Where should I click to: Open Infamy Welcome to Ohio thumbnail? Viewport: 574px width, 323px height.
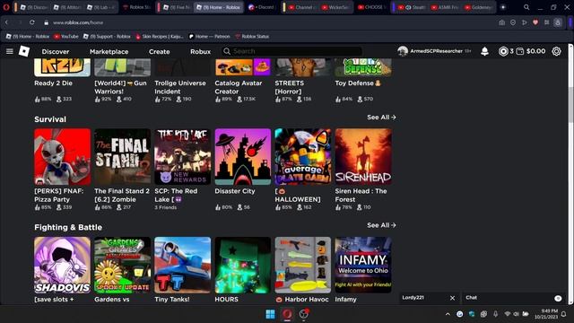point(363,265)
